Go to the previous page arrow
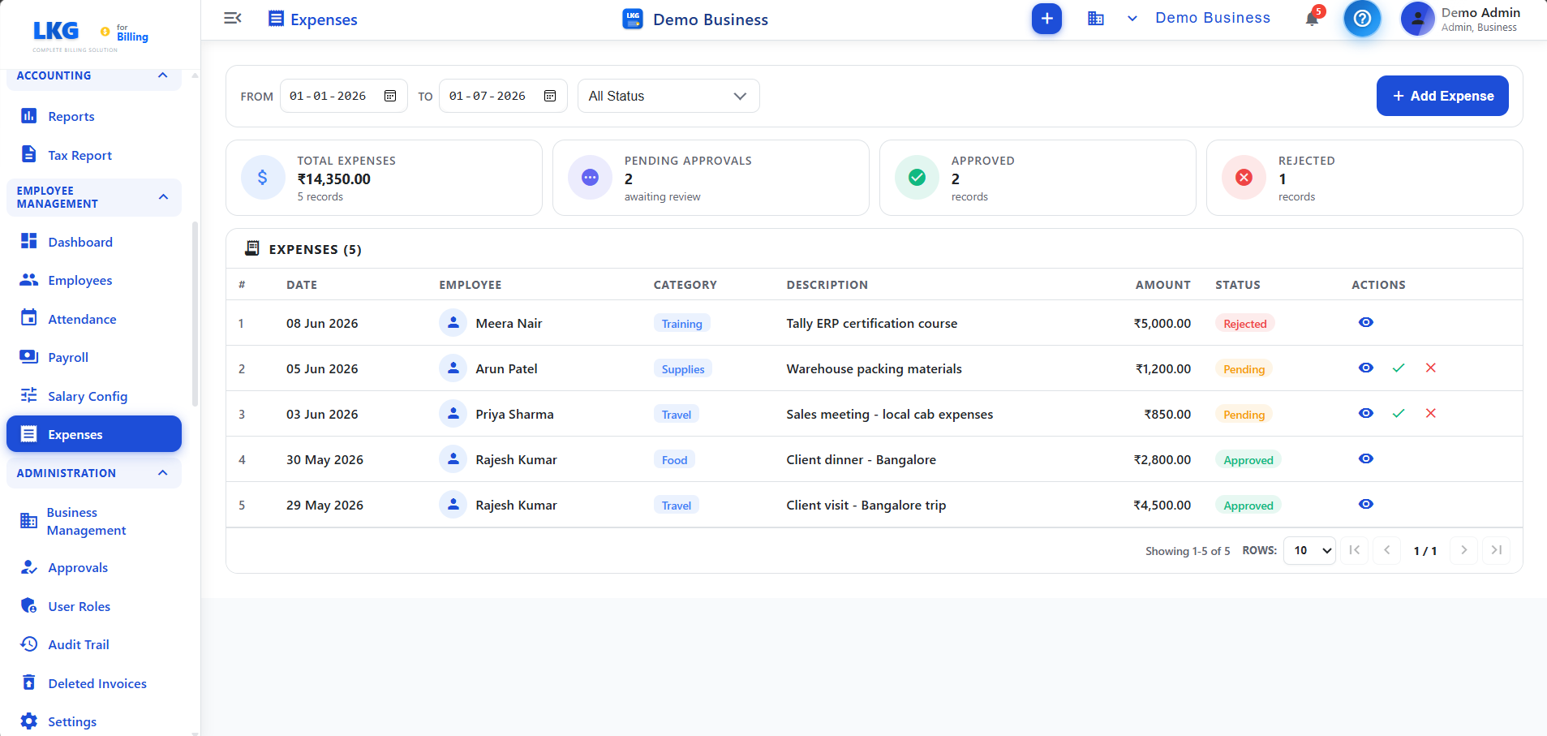The image size is (1547, 736). point(1387,550)
